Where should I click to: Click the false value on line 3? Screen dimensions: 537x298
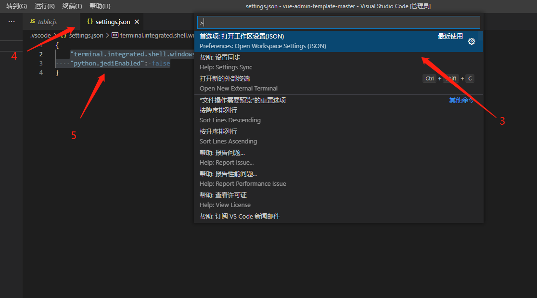[x=161, y=64]
